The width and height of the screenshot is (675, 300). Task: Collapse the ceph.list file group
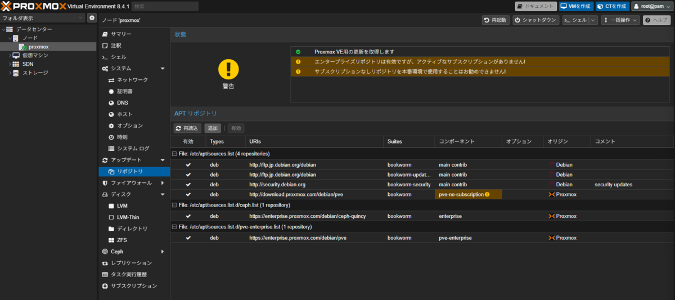point(174,205)
